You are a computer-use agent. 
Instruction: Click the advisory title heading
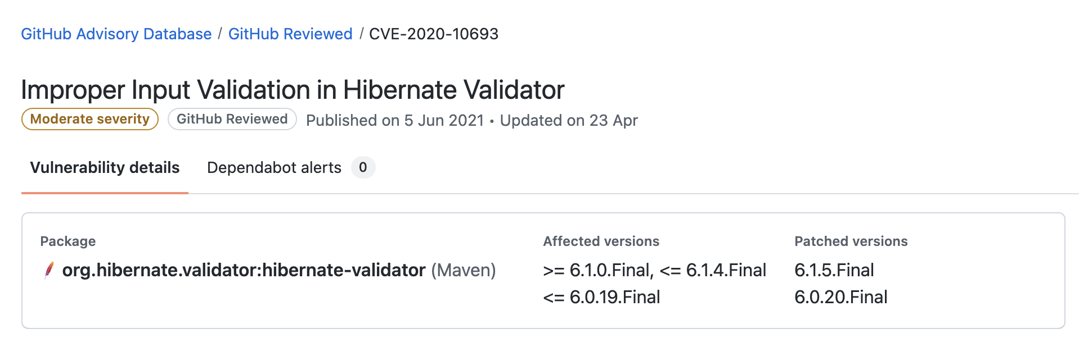click(293, 90)
